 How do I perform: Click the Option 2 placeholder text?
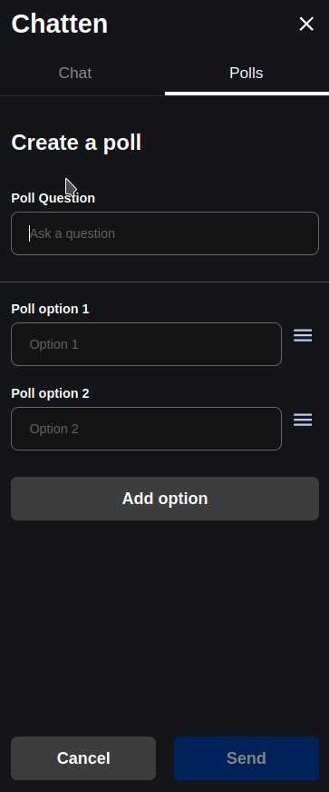pyautogui.click(x=53, y=429)
